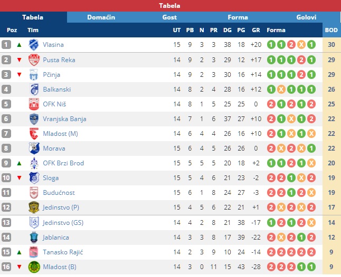
Task: Open the OFK Brzi Brod team link
Action: pyautogui.click(x=63, y=163)
